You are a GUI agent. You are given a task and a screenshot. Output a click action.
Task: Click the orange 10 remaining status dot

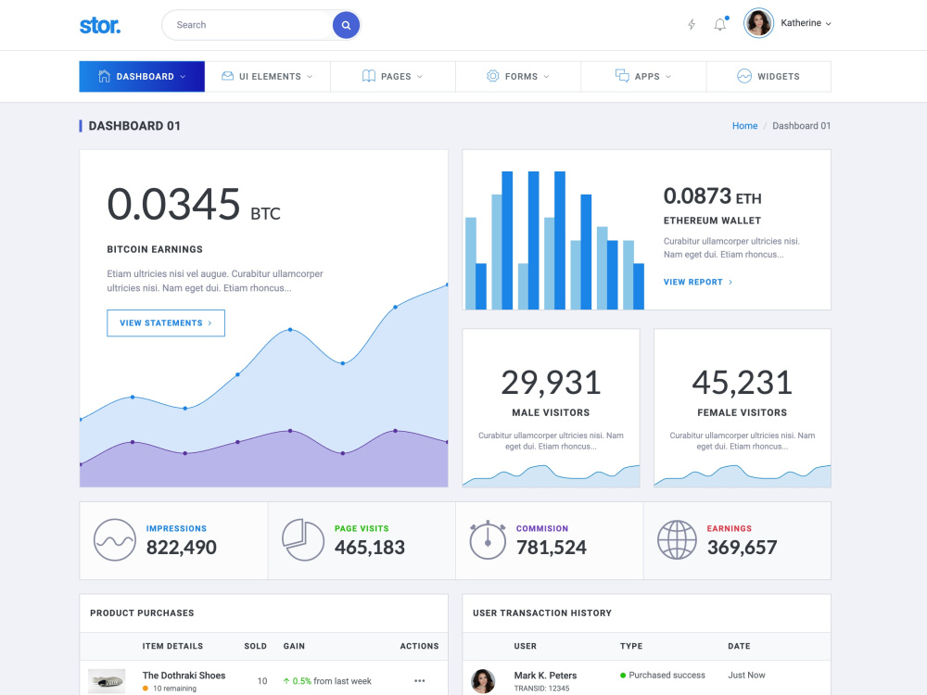click(146, 689)
